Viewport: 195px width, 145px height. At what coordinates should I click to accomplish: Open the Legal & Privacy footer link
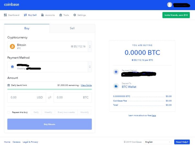point(30,142)
